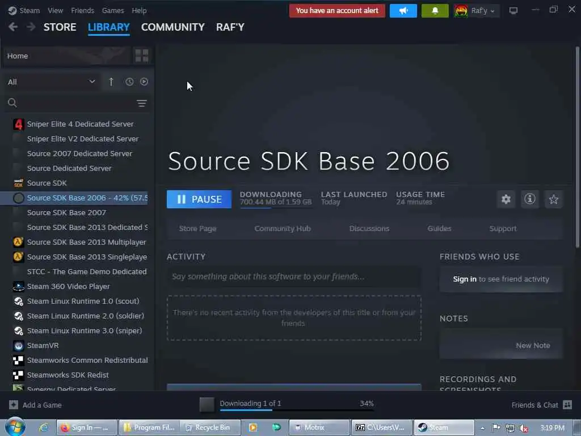This screenshot has width=581, height=436.
Task: Switch library to grid collections view
Action: [141, 56]
